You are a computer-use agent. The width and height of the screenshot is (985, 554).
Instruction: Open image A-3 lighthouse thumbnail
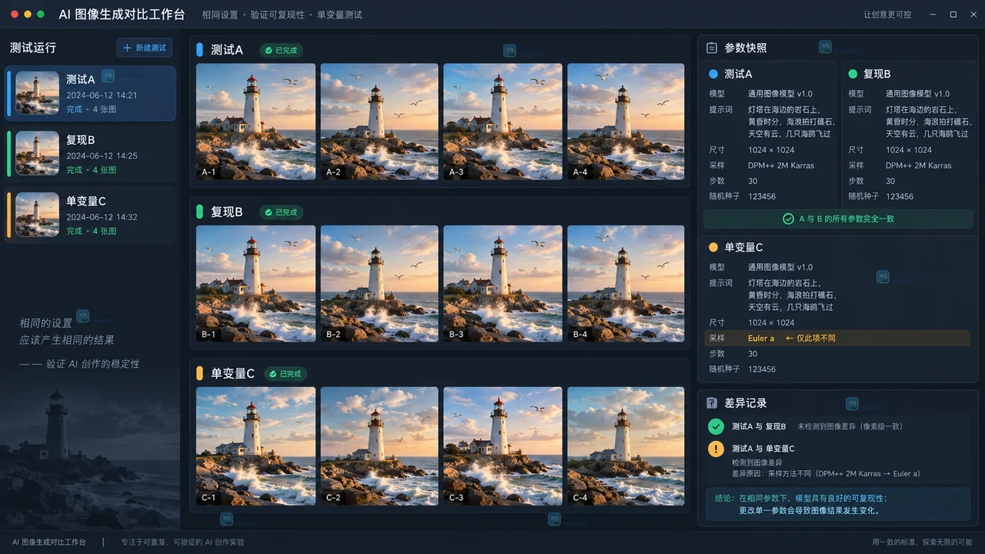coord(503,122)
